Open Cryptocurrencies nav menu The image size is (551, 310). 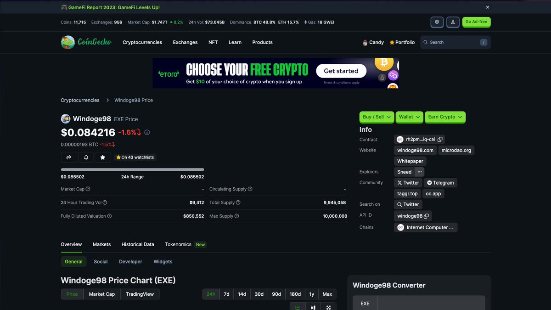pos(142,42)
